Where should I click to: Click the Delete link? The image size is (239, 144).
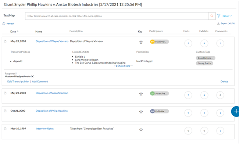[x=224, y=82]
